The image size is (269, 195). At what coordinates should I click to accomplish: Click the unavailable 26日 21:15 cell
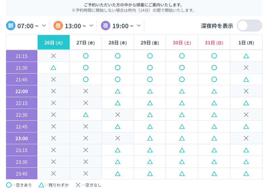click(x=53, y=56)
